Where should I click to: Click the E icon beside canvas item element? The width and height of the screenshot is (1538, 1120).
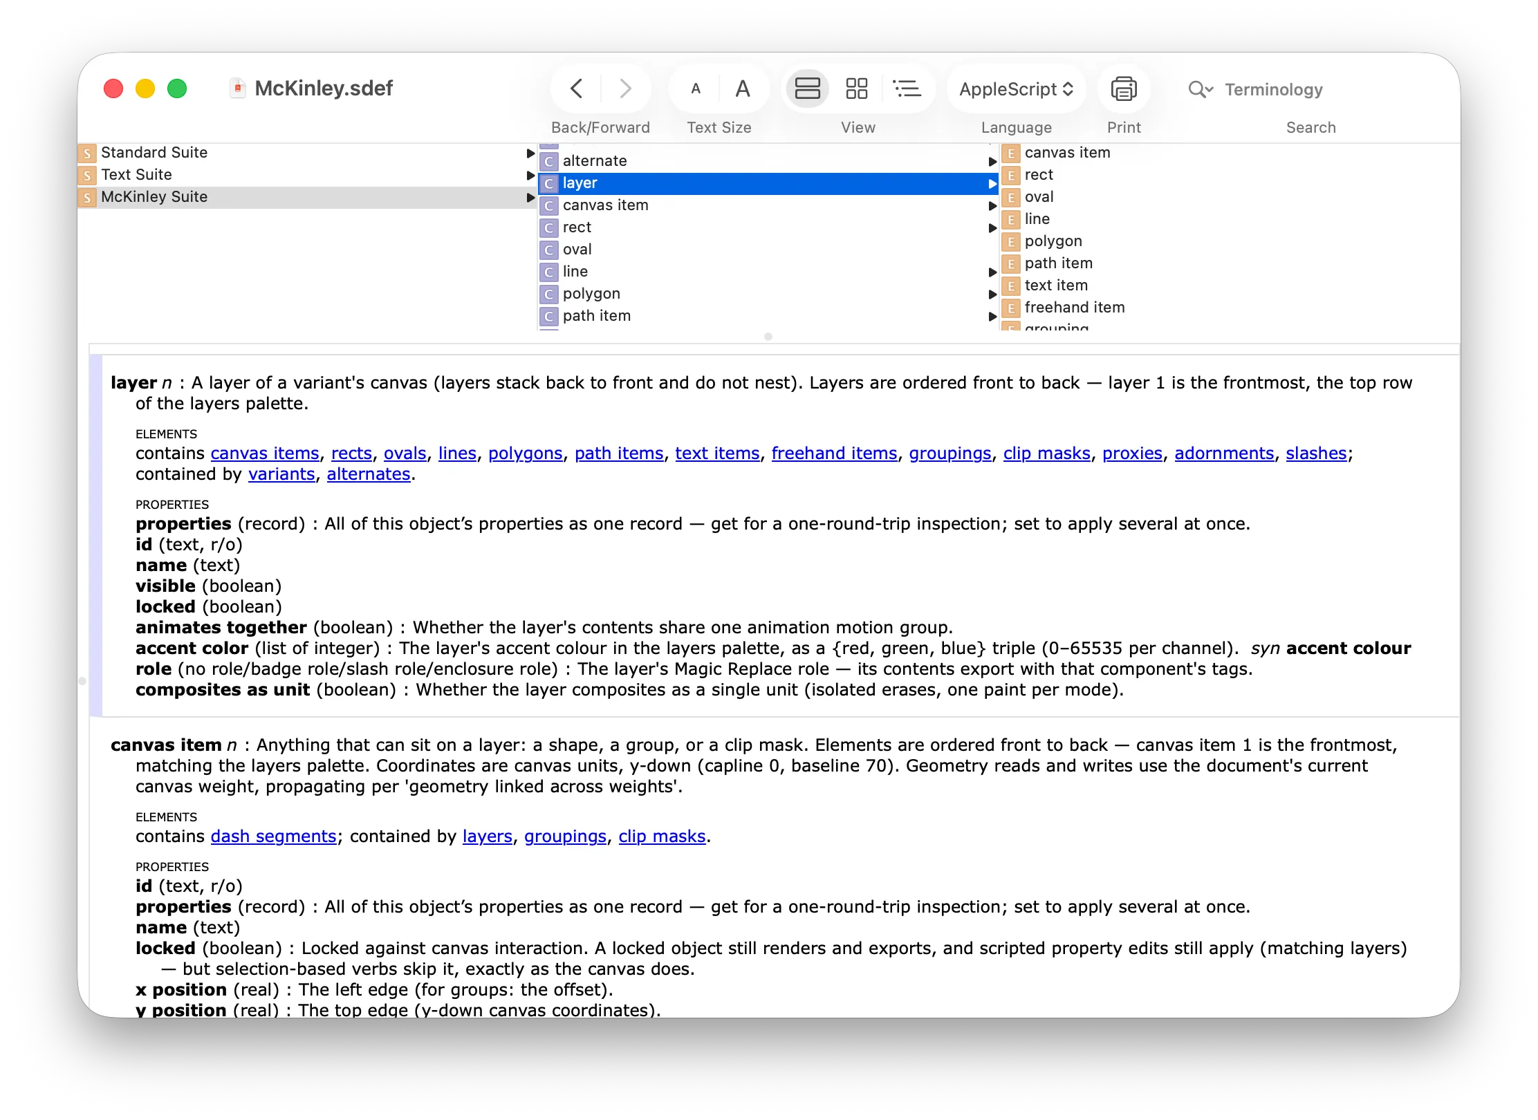[x=1011, y=153]
